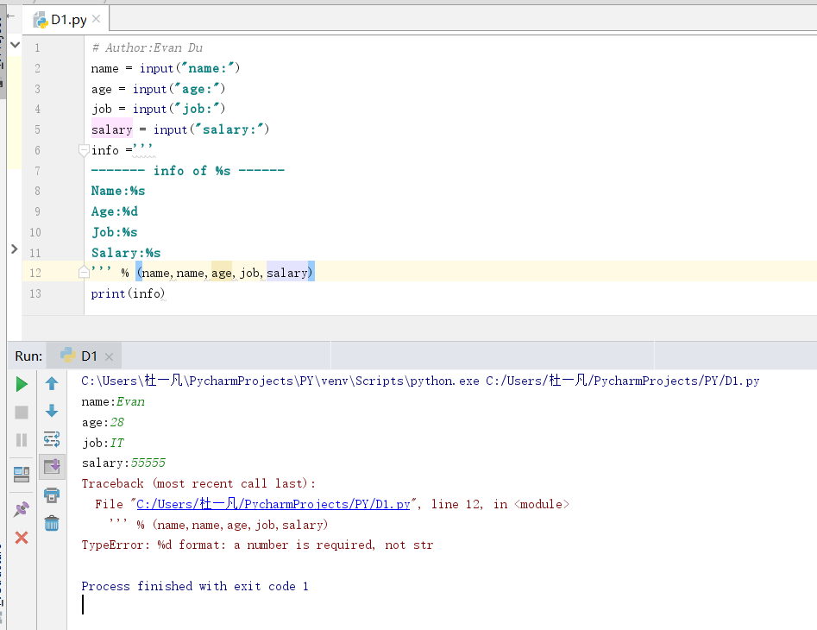Toggle soft-wrap in the Run console

(52, 439)
